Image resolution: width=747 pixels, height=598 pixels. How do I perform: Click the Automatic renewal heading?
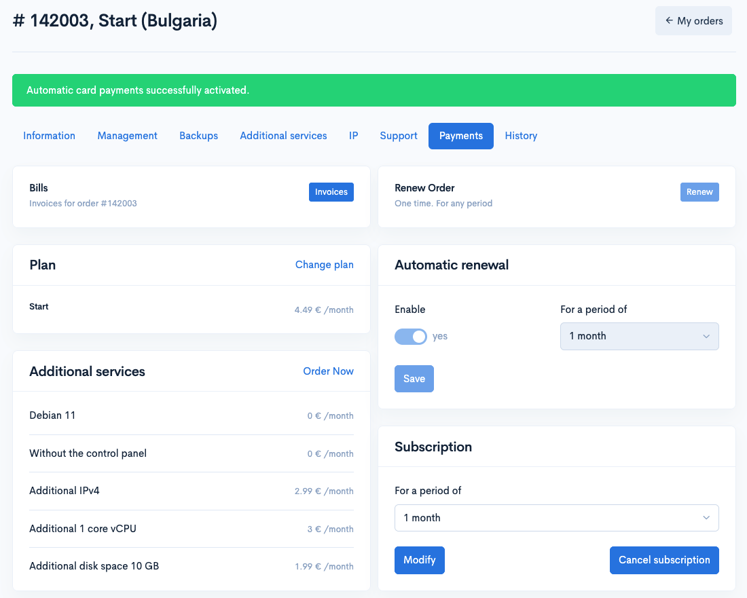[x=452, y=265]
